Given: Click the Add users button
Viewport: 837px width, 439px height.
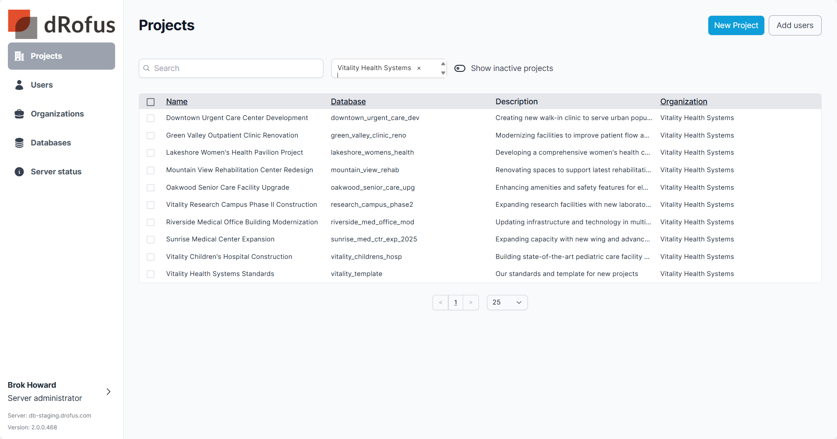Looking at the screenshot, I should click(x=795, y=25).
